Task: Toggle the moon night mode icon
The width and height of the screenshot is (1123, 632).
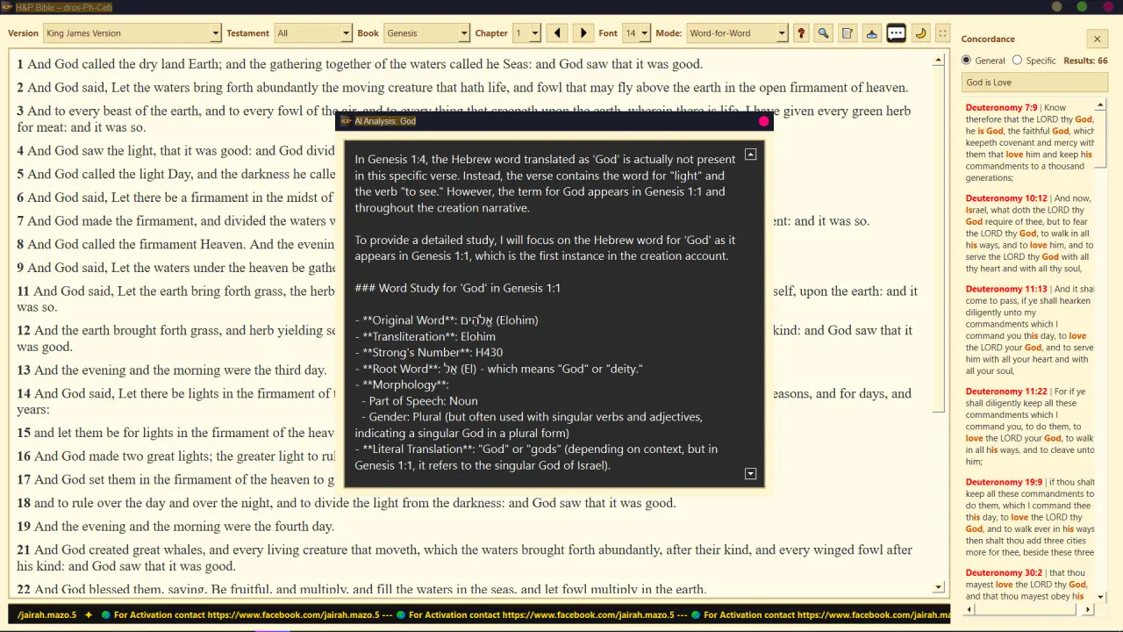Action: point(920,33)
